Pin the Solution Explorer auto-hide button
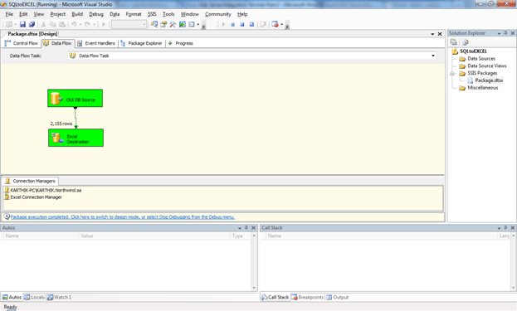This screenshot has height=311, width=517. click(505, 33)
